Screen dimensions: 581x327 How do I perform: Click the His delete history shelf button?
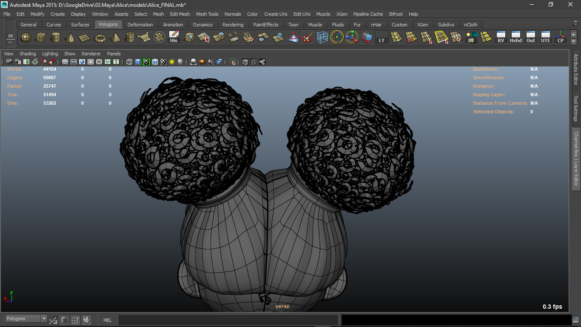[x=174, y=37]
